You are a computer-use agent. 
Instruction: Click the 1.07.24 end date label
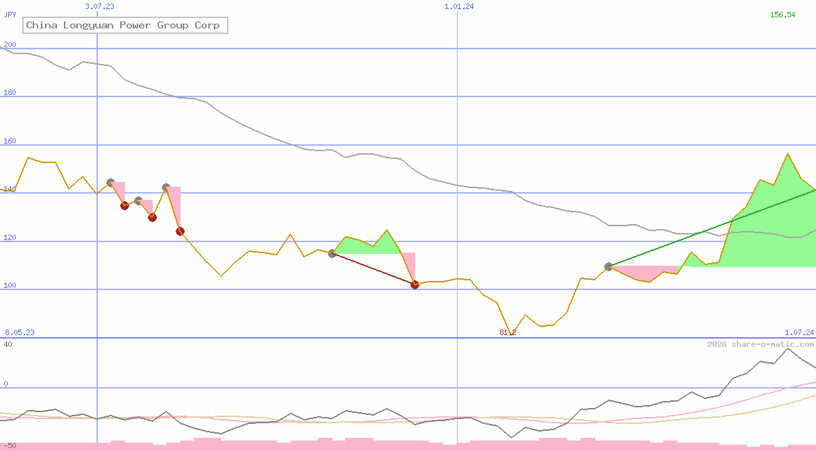click(x=799, y=332)
